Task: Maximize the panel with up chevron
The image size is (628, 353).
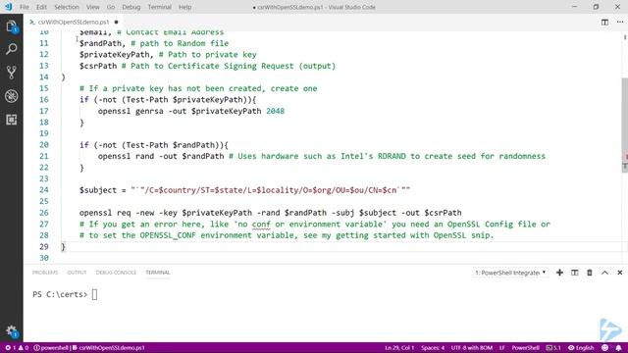Action: click(604, 273)
